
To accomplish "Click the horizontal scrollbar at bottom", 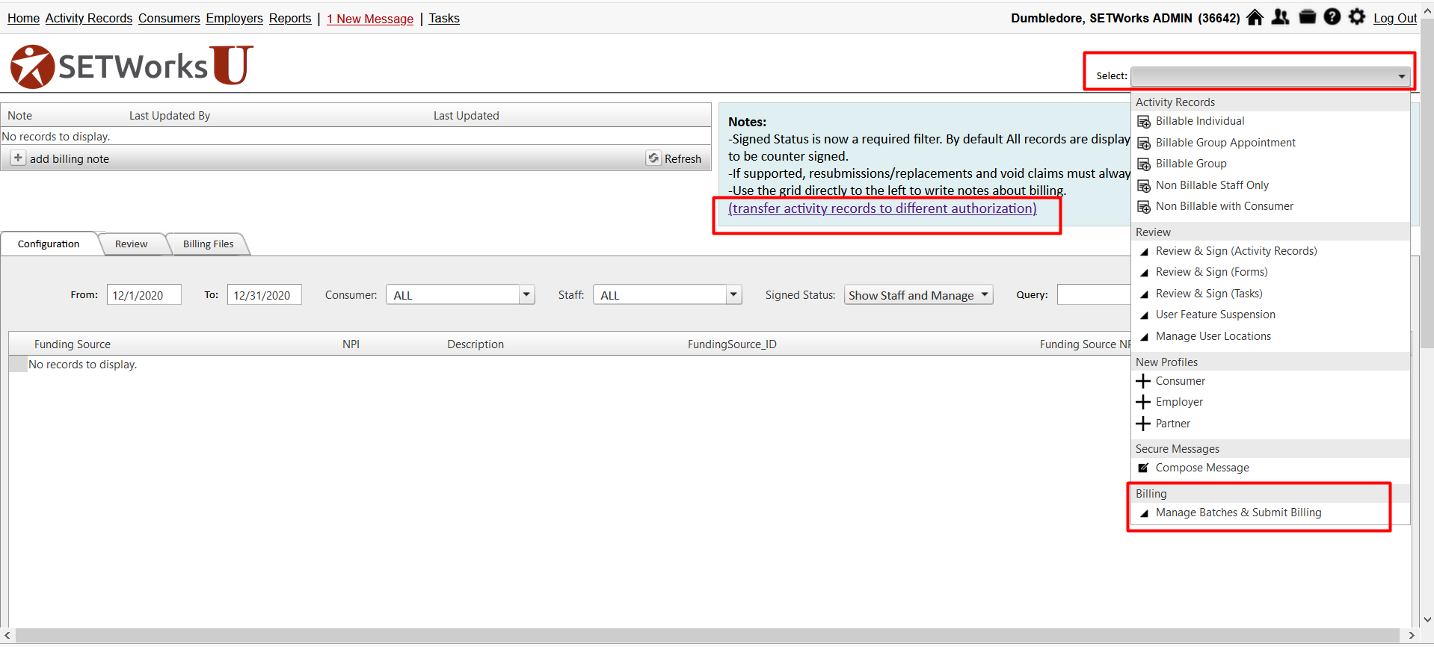I will click(x=707, y=635).
